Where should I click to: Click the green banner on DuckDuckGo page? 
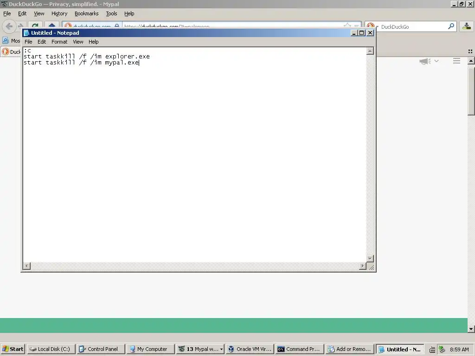(x=234, y=325)
